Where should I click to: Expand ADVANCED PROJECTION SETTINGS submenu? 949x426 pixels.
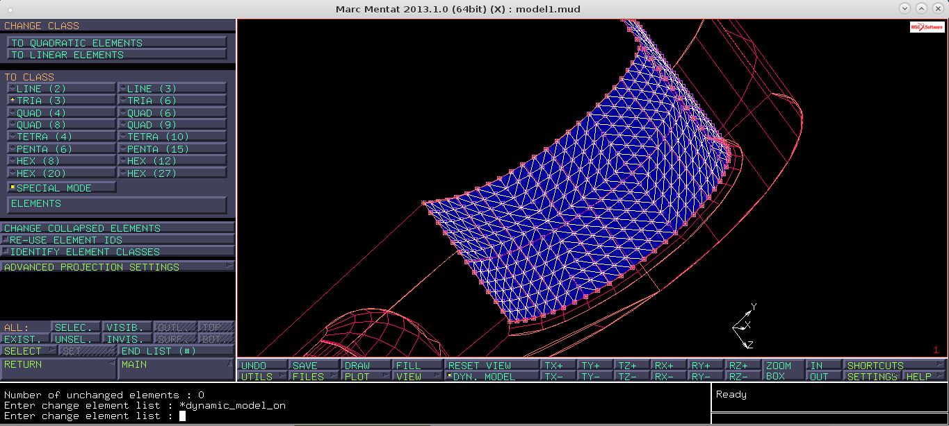117,267
